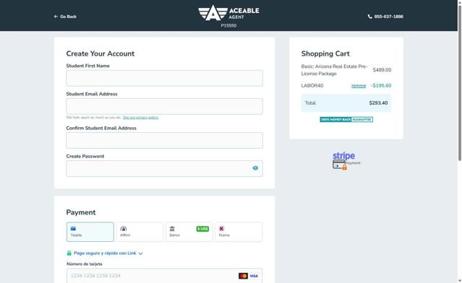Select the Tarjeta card payment tab

[x=90, y=232]
